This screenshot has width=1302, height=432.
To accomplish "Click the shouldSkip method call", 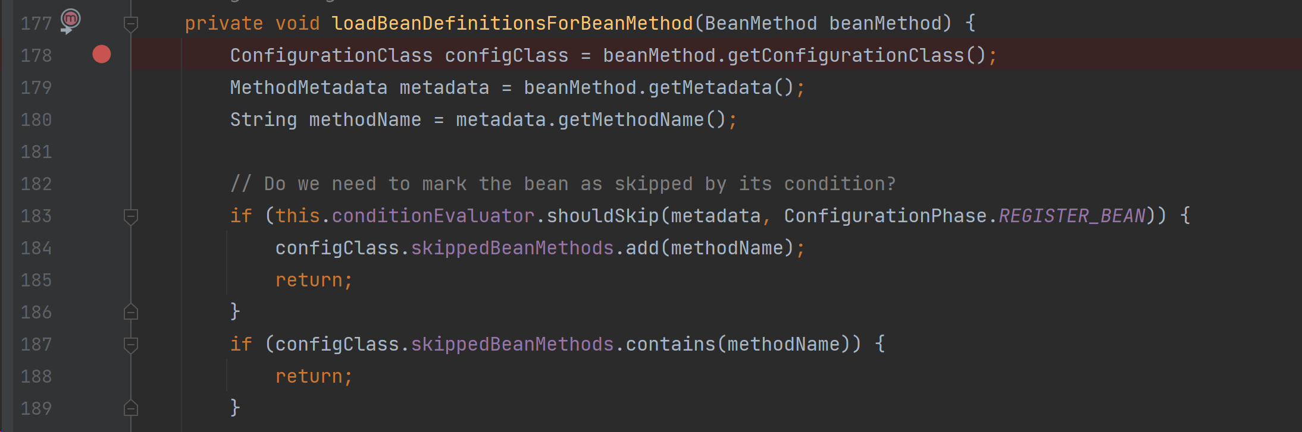I will tap(602, 216).
